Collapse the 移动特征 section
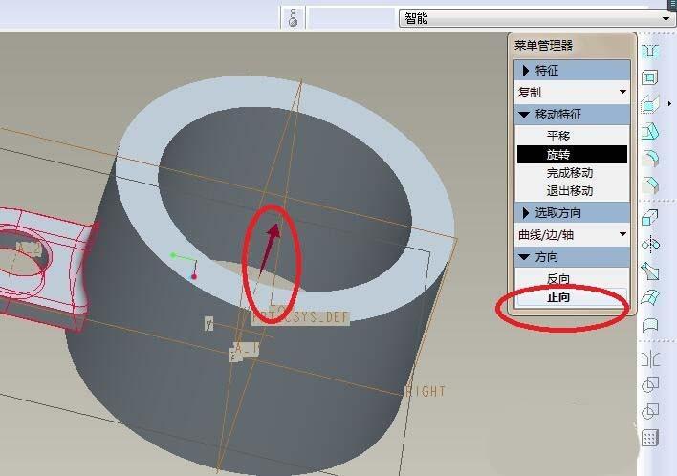Image resolution: width=677 pixels, height=476 pixels. coord(572,115)
